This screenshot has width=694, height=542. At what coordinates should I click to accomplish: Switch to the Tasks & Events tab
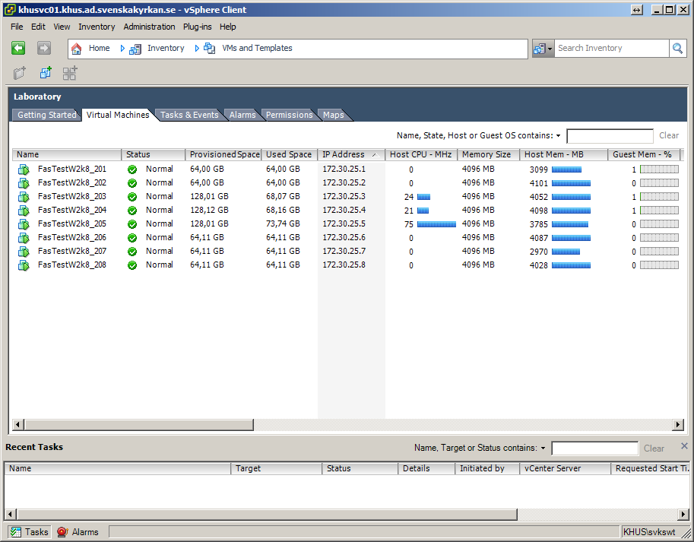pos(189,115)
